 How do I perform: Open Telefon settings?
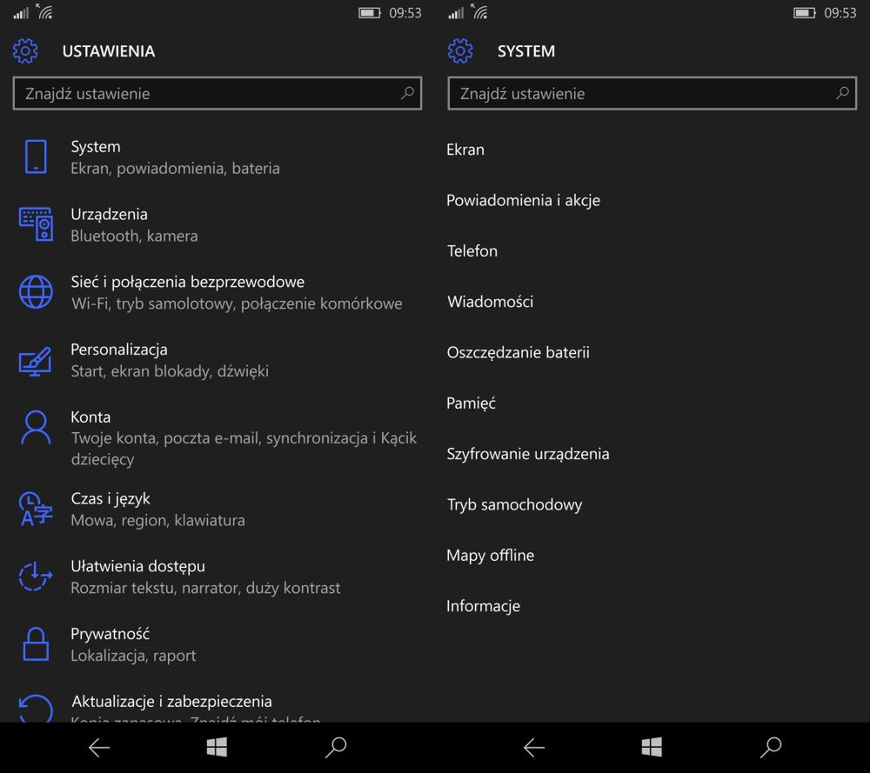pyautogui.click(x=472, y=251)
